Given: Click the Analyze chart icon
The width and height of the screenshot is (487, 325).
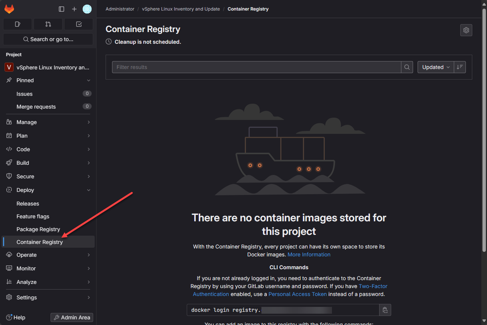Looking at the screenshot, I should point(9,282).
